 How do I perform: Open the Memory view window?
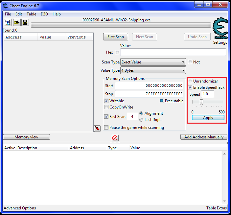26,137
